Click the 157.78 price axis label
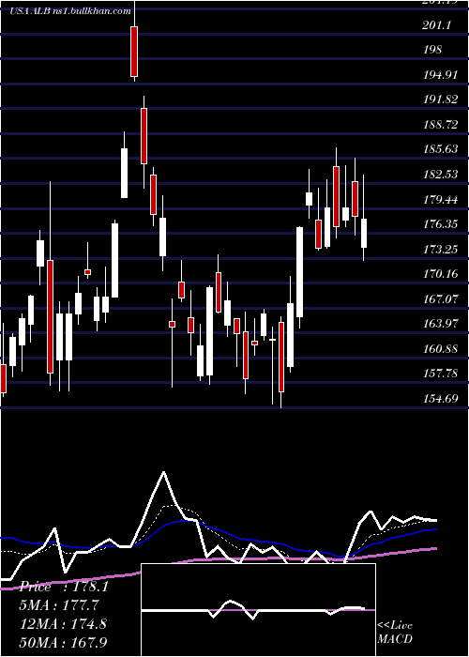The image size is (469, 657). tap(442, 374)
